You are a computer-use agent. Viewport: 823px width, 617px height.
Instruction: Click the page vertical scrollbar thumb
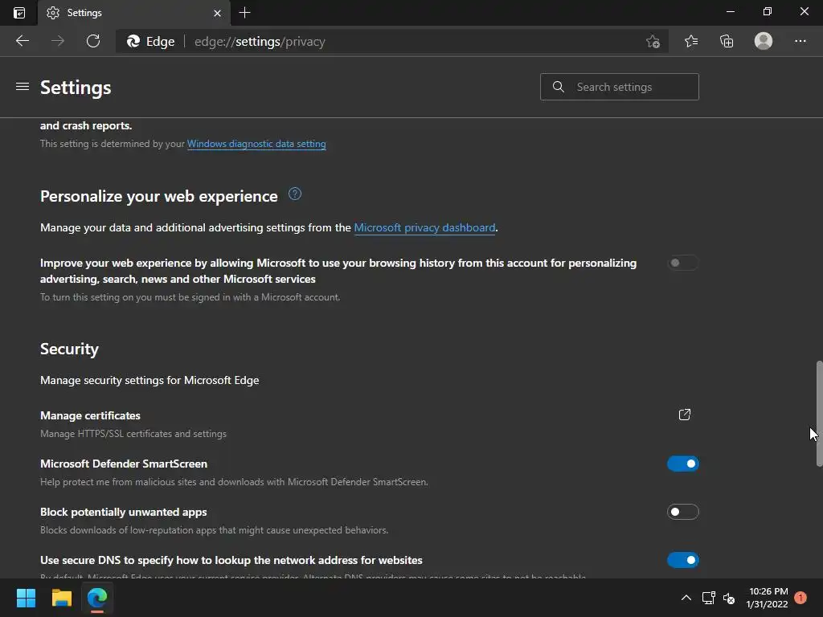coord(819,414)
